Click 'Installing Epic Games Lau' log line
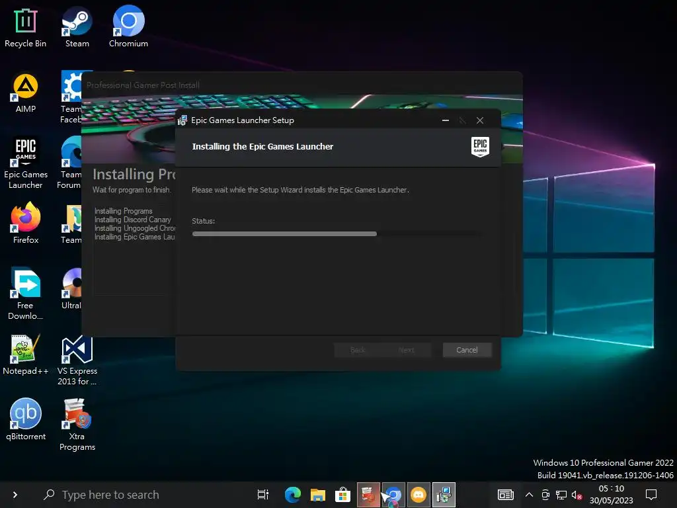 [135, 237]
